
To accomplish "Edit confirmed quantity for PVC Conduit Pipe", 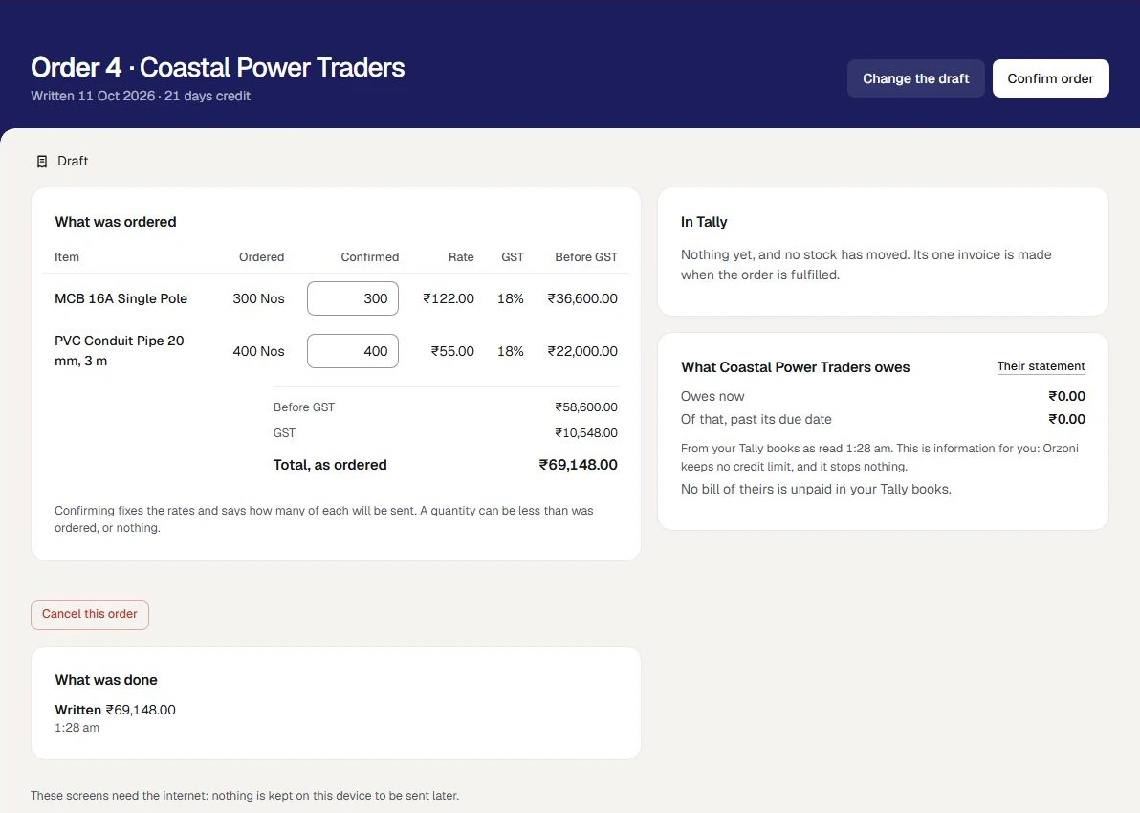I will 353,351.
